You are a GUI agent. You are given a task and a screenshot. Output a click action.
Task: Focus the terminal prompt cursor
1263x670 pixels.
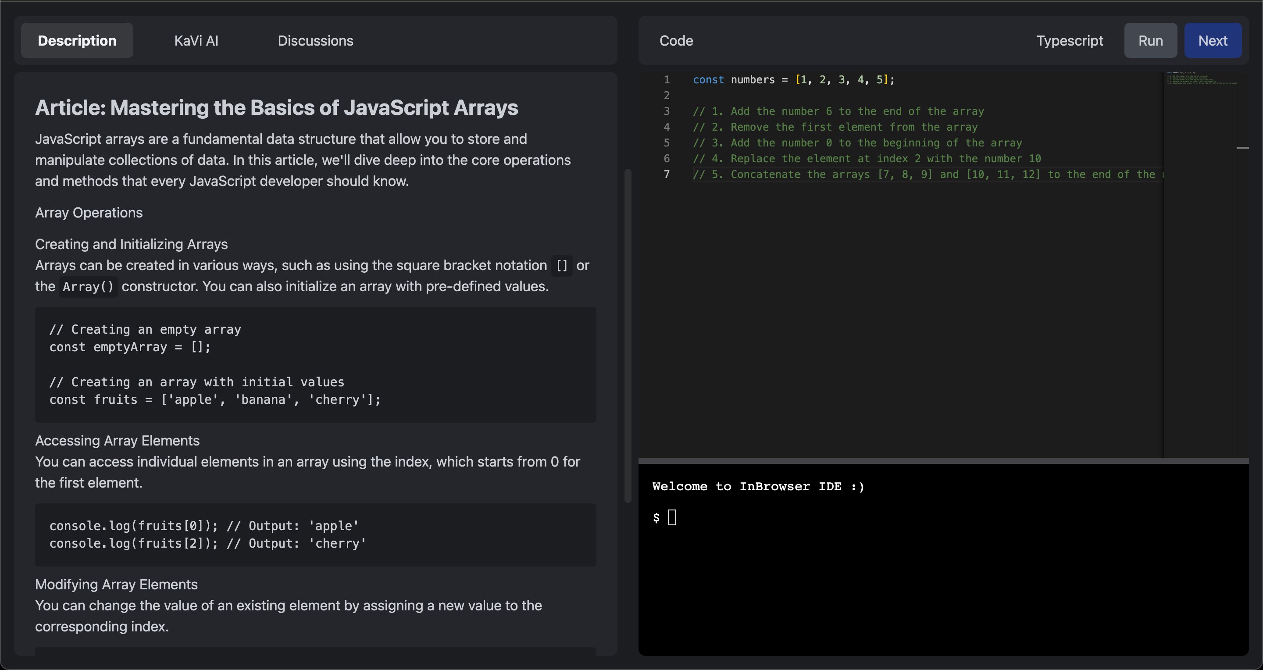(x=672, y=517)
